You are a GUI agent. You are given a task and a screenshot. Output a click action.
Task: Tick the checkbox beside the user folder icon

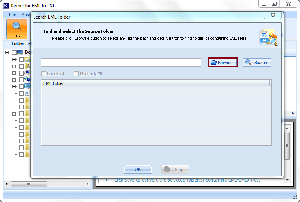coord(21,66)
